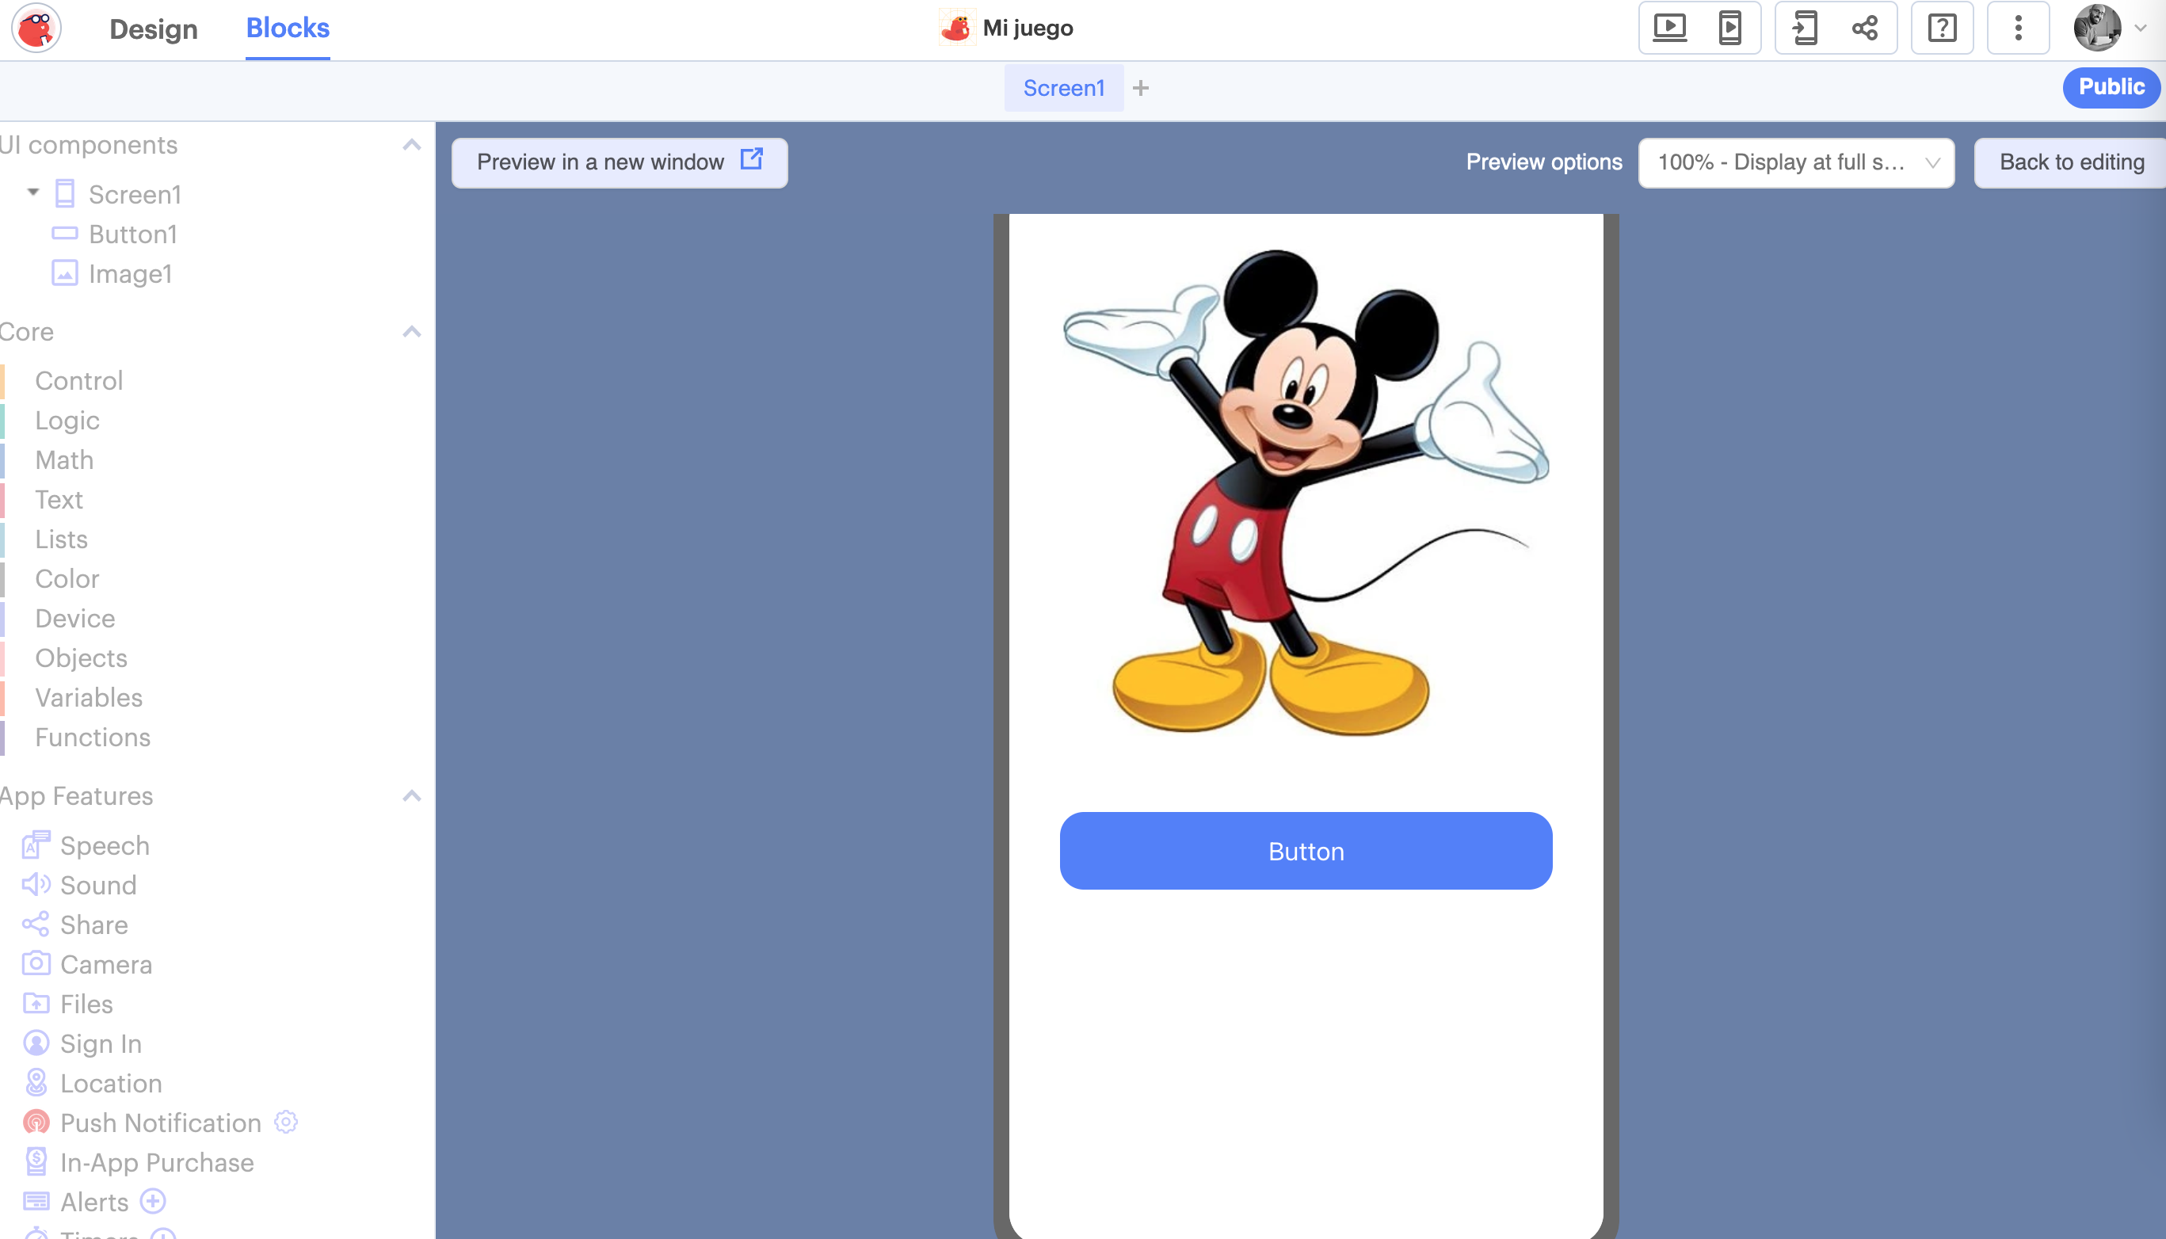
Task: Toggle the Public project visibility badge
Action: (2111, 87)
